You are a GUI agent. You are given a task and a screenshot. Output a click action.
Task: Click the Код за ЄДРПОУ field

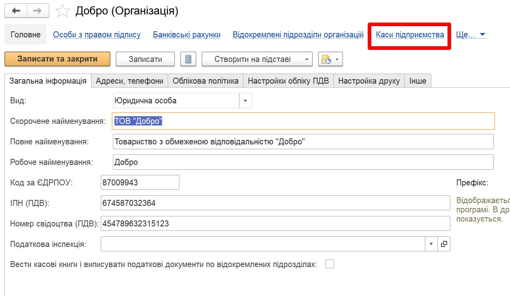[x=140, y=182]
